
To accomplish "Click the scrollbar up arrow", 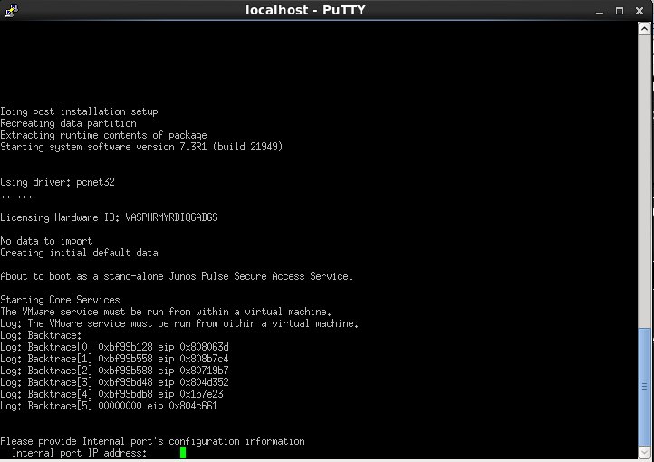I will click(645, 27).
